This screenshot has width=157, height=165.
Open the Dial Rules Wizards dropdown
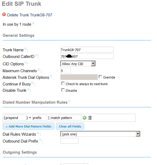click(x=100, y=134)
